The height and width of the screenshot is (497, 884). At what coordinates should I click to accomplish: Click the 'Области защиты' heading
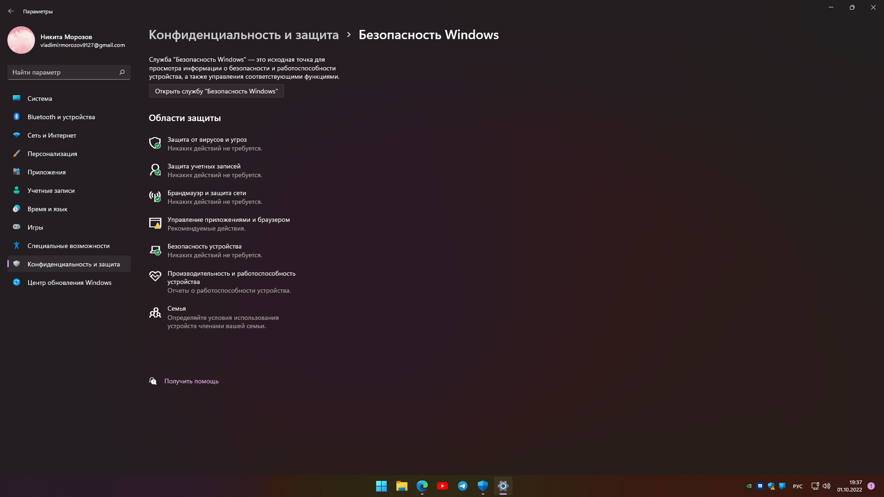click(185, 118)
